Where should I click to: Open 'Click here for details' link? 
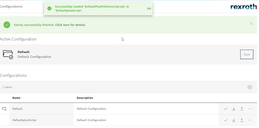point(70,25)
